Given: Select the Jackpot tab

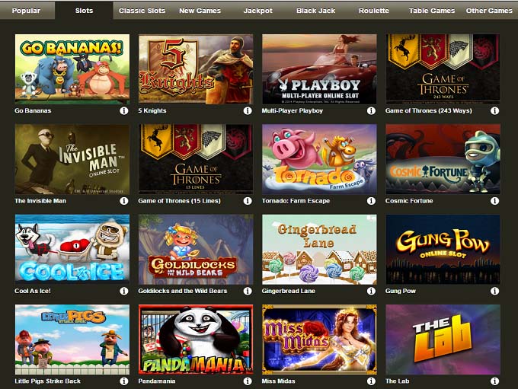Looking at the screenshot, I should (258, 11).
